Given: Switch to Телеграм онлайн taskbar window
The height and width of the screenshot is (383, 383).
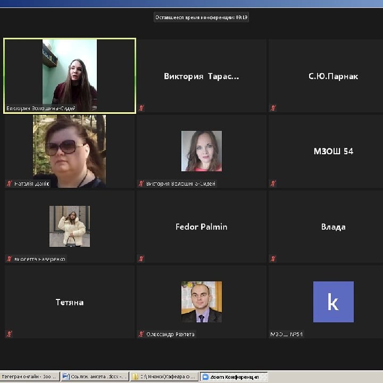Looking at the screenshot, I should (x=29, y=377).
